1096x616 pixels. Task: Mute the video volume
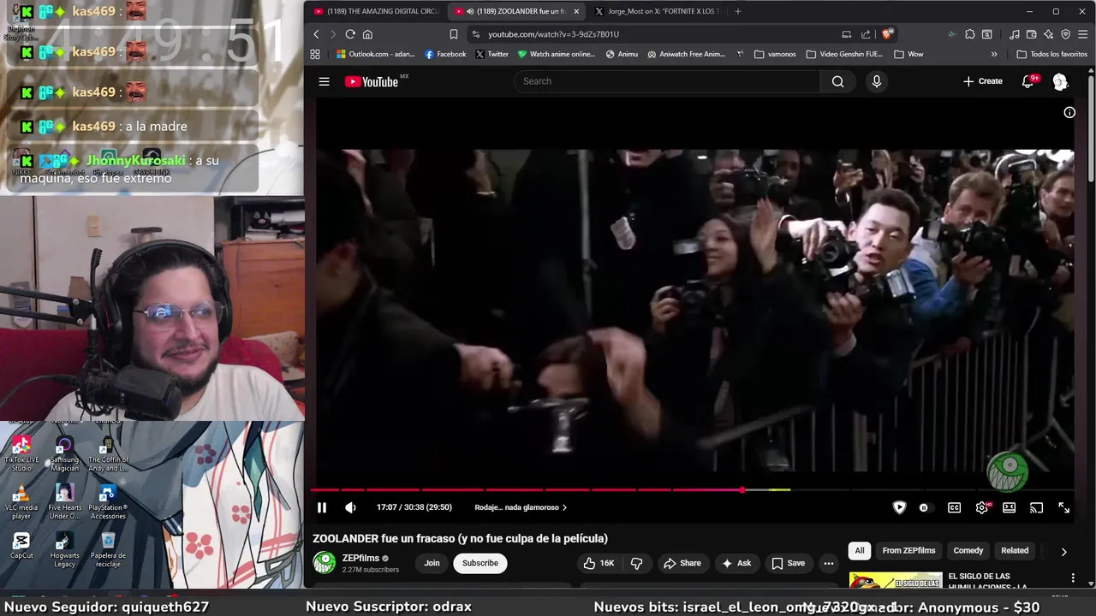point(350,507)
